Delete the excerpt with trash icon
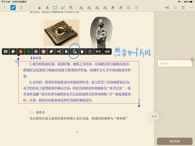Viewport: 195px width, 146px height. click(x=82, y=51)
